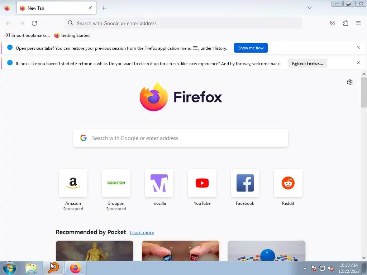Open Pocket story with fingers holding earbuds
Image resolution: width=367 pixels, height=275 pixels.
pyautogui.click(x=181, y=251)
